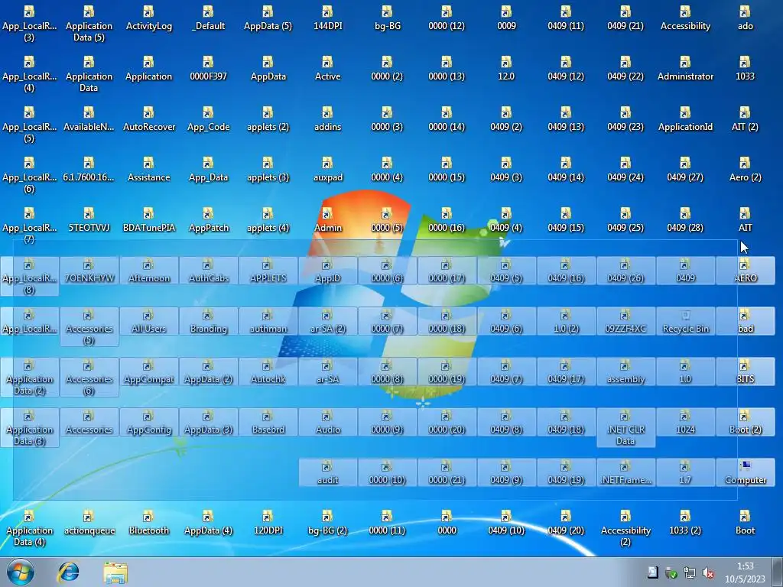Click the Show desktop strip
783x587 pixels.
tap(778, 572)
